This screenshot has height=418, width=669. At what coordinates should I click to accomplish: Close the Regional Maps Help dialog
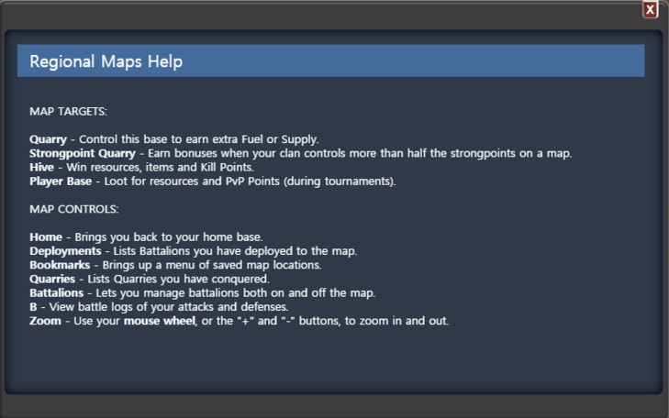pos(651,9)
